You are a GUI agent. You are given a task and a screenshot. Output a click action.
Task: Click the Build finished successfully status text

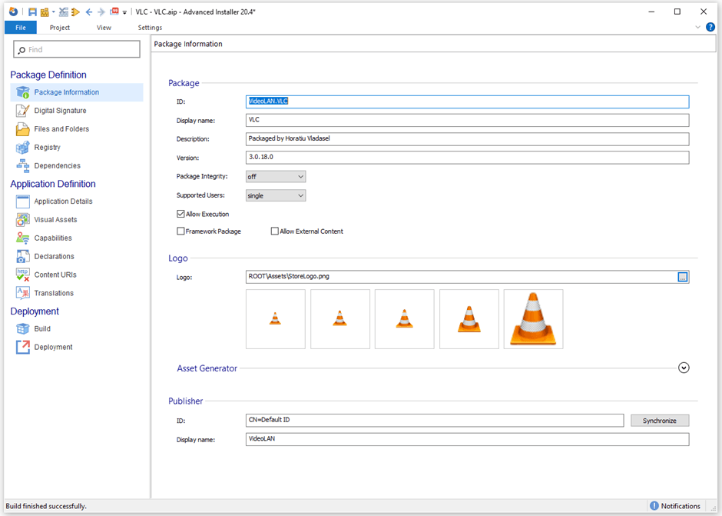(x=46, y=506)
